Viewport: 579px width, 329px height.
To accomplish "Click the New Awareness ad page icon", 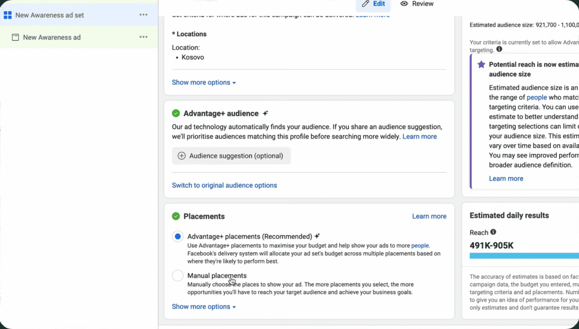I will coord(15,37).
